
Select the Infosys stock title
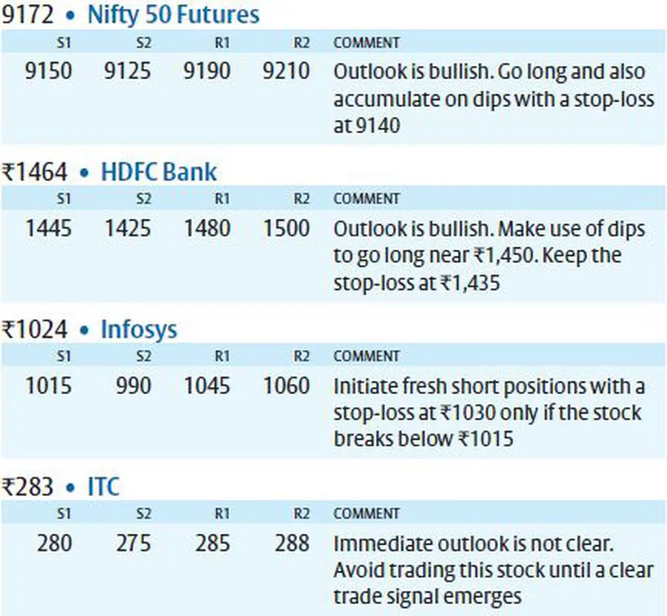[139, 330]
